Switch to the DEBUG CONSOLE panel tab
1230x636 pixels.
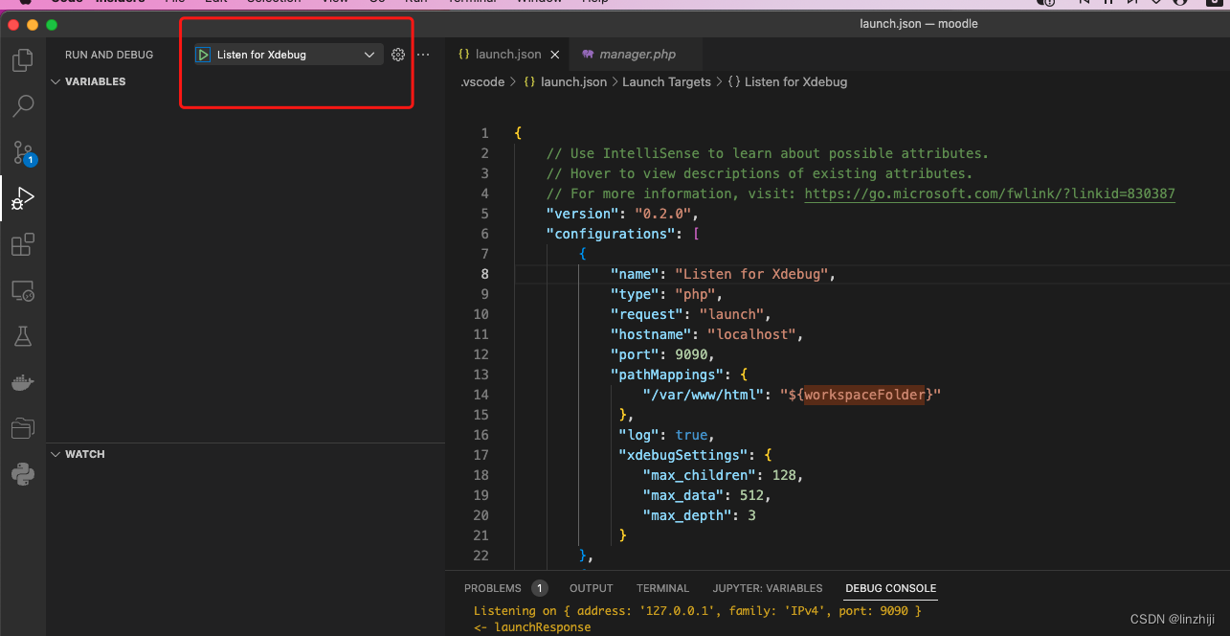click(890, 588)
